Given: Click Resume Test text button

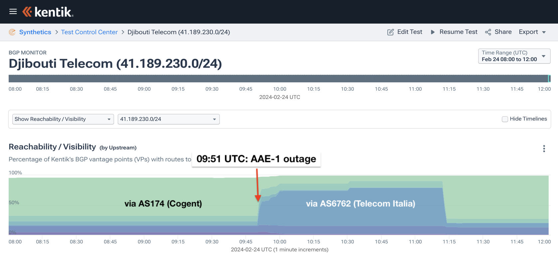Looking at the screenshot, I should point(458,32).
